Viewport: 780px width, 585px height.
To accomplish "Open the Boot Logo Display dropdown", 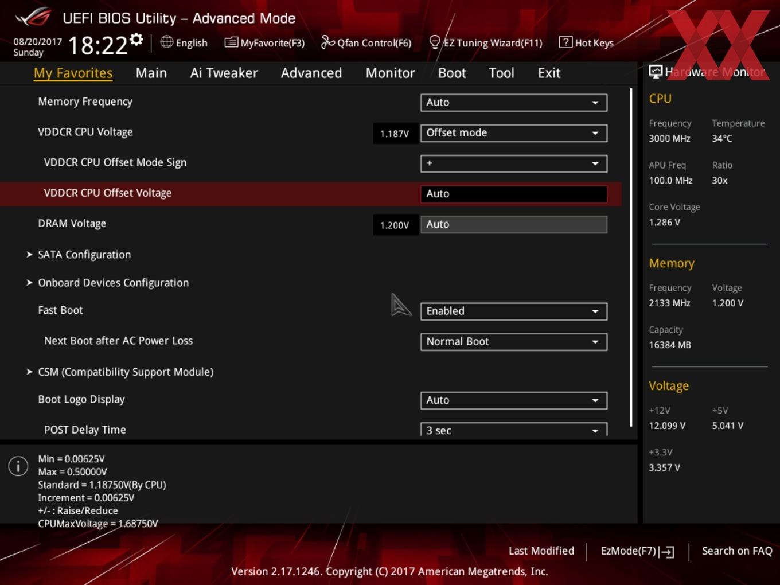I will click(x=514, y=400).
